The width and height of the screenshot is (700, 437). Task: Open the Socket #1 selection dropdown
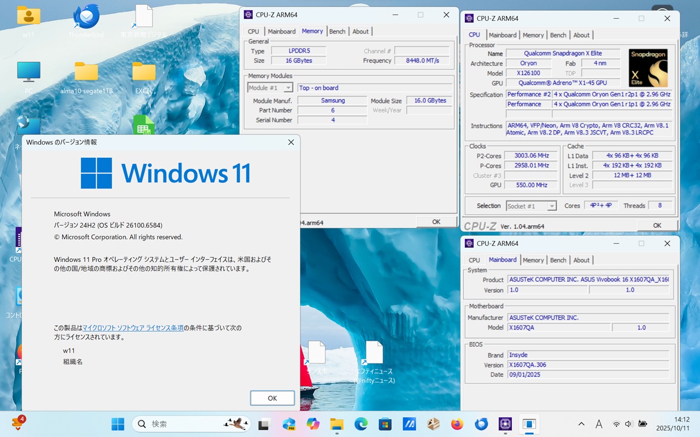pos(552,206)
